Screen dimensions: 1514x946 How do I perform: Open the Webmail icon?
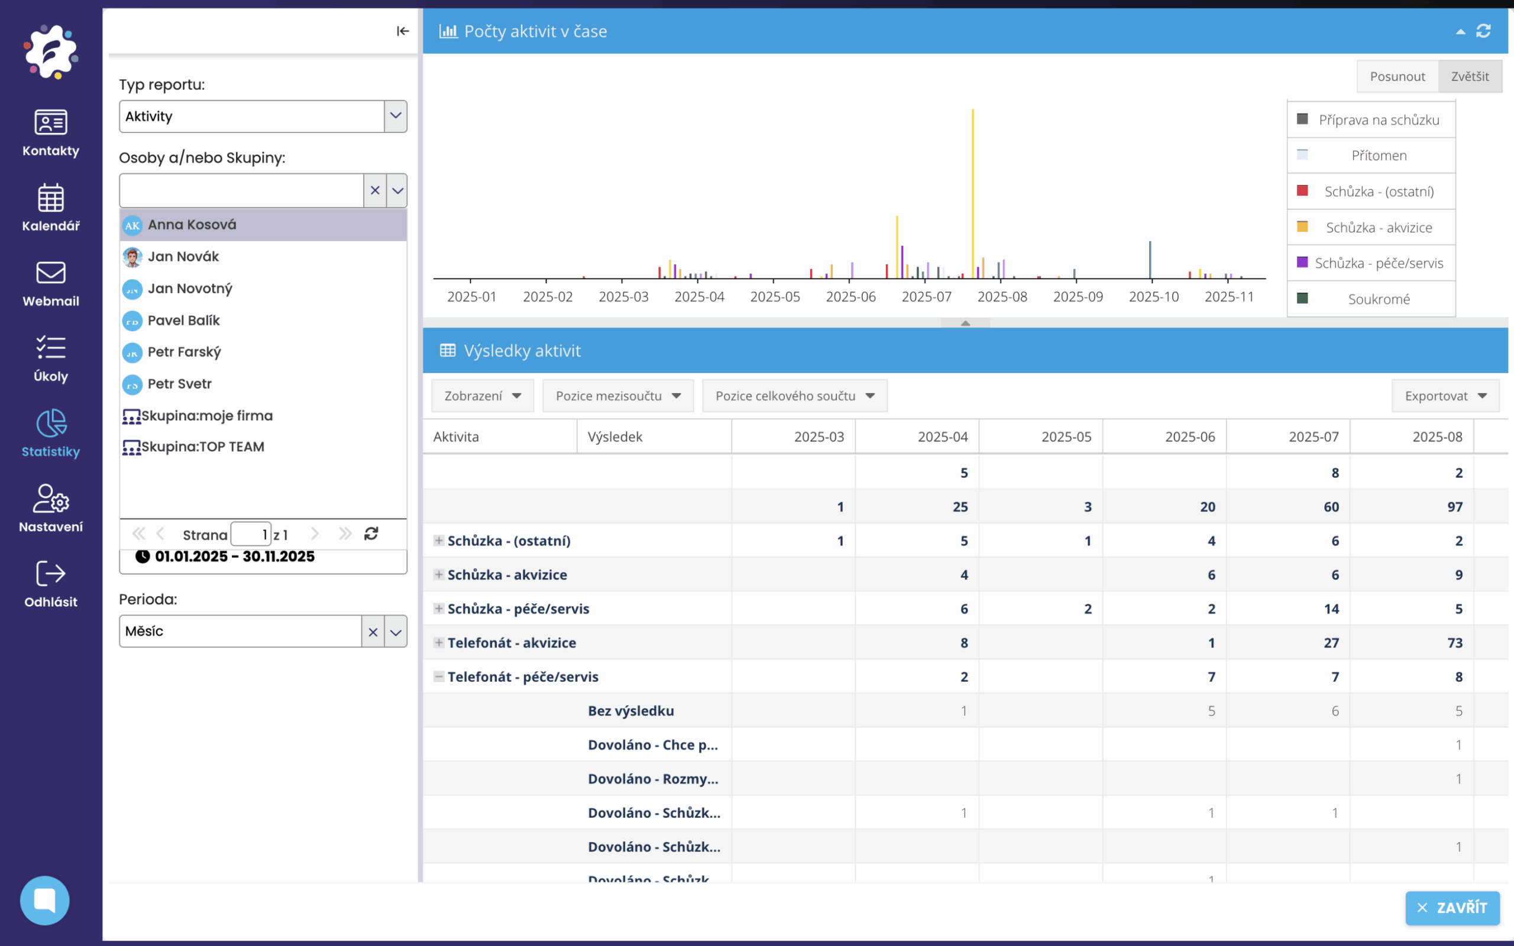[x=51, y=283]
